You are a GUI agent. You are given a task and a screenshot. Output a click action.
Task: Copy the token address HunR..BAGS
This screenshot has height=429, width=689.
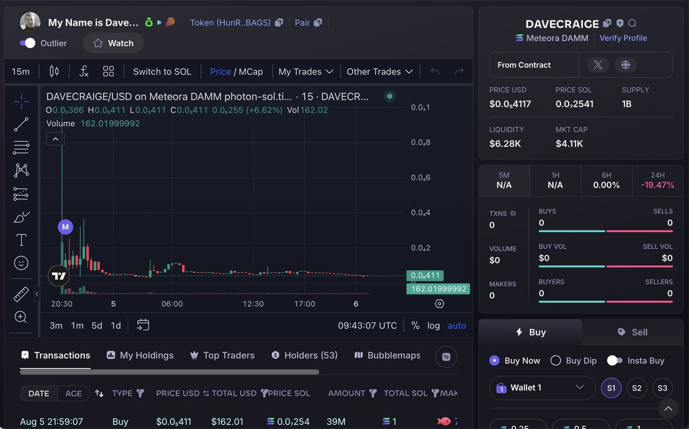[x=279, y=22]
